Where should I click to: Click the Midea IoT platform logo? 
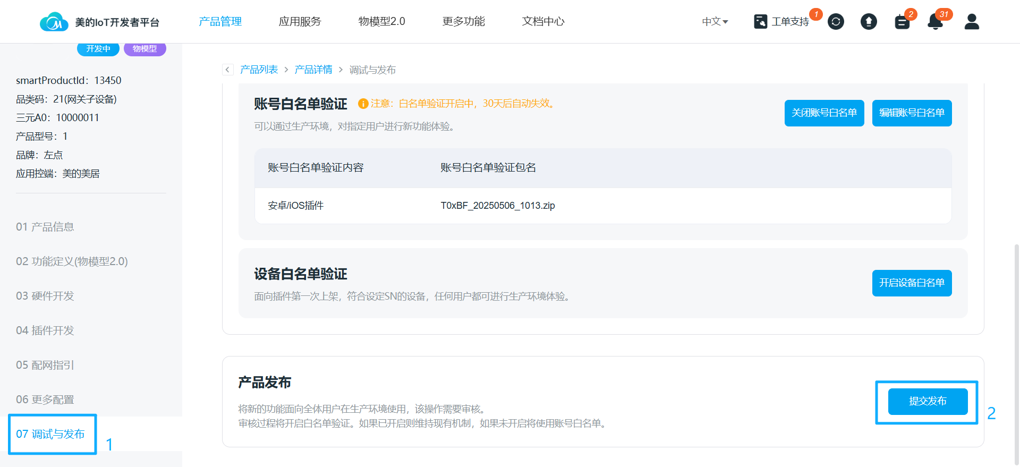coord(54,22)
